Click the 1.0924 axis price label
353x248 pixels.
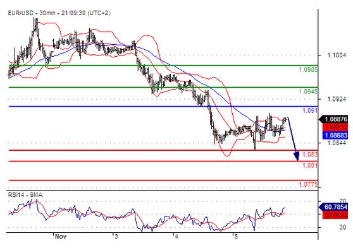(x=337, y=99)
